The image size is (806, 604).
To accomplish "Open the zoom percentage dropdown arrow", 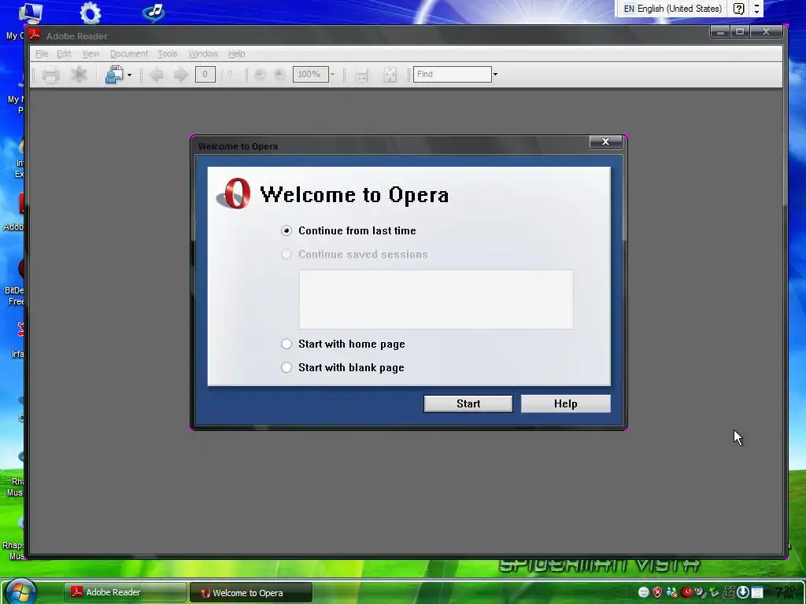I will pyautogui.click(x=333, y=75).
